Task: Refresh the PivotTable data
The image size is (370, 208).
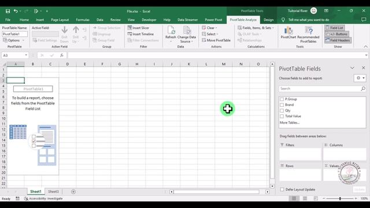Action: 171,34
